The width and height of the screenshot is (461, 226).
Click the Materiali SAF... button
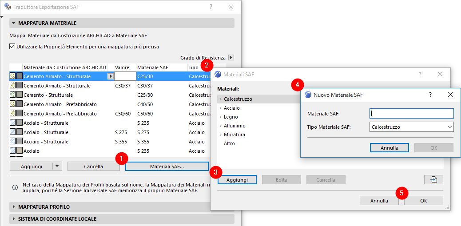(x=167, y=167)
